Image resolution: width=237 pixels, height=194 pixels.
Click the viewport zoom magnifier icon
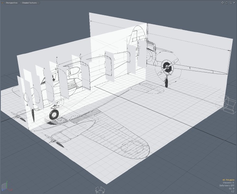(230, 2)
